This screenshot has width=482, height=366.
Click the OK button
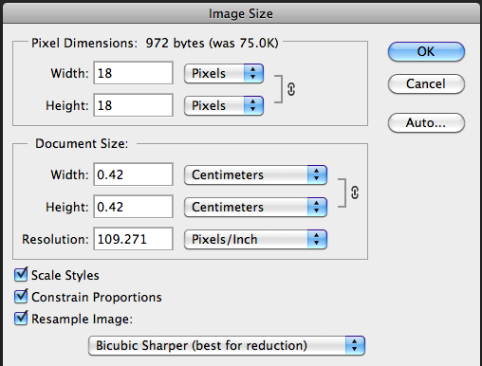click(x=426, y=51)
